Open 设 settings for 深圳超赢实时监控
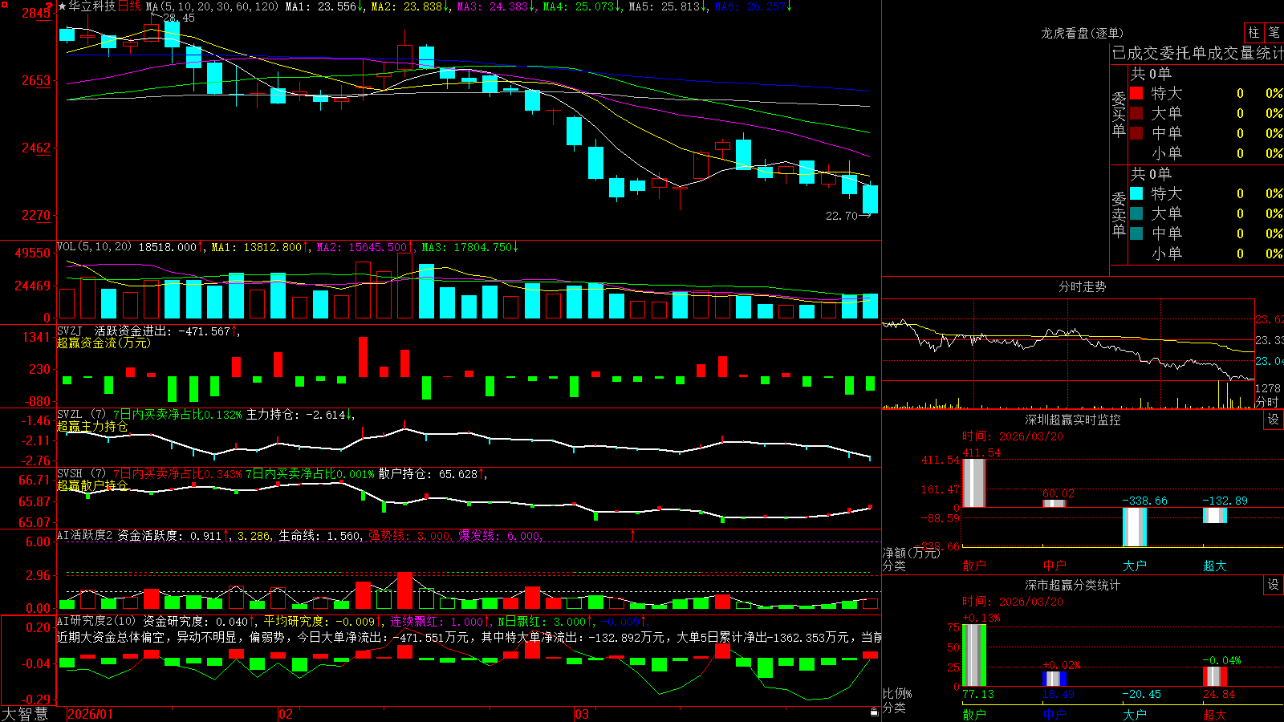Viewport: 1284px width, 722px height. [x=1274, y=420]
